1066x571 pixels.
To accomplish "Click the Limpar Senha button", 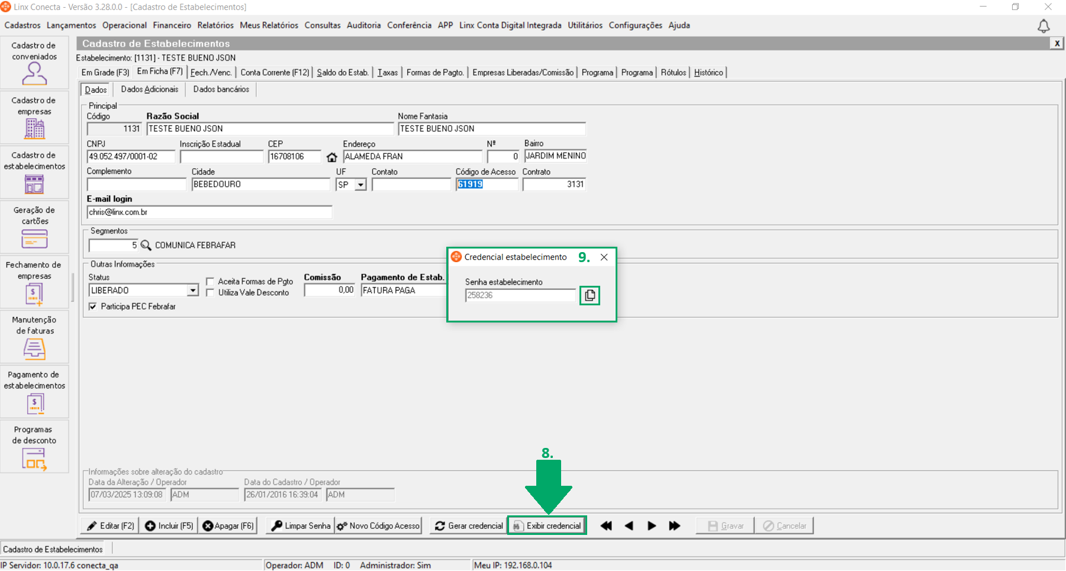I will pos(301,525).
